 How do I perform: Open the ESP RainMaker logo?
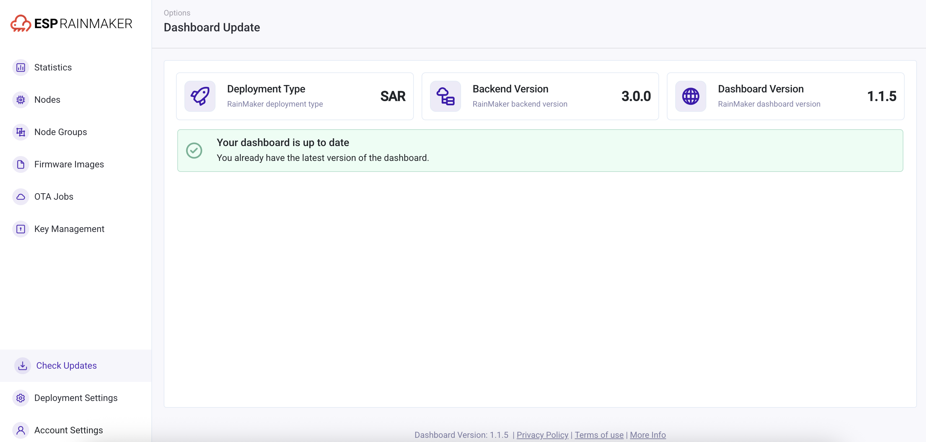[71, 23]
